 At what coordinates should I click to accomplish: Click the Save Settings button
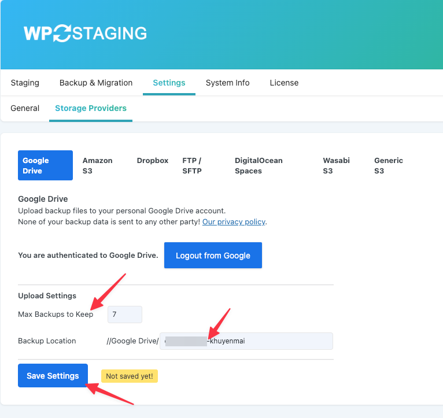pyautogui.click(x=53, y=376)
